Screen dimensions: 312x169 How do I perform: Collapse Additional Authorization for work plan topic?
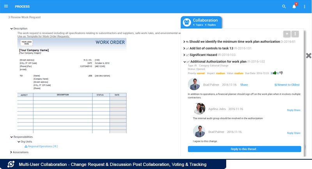pyautogui.click(x=184, y=62)
